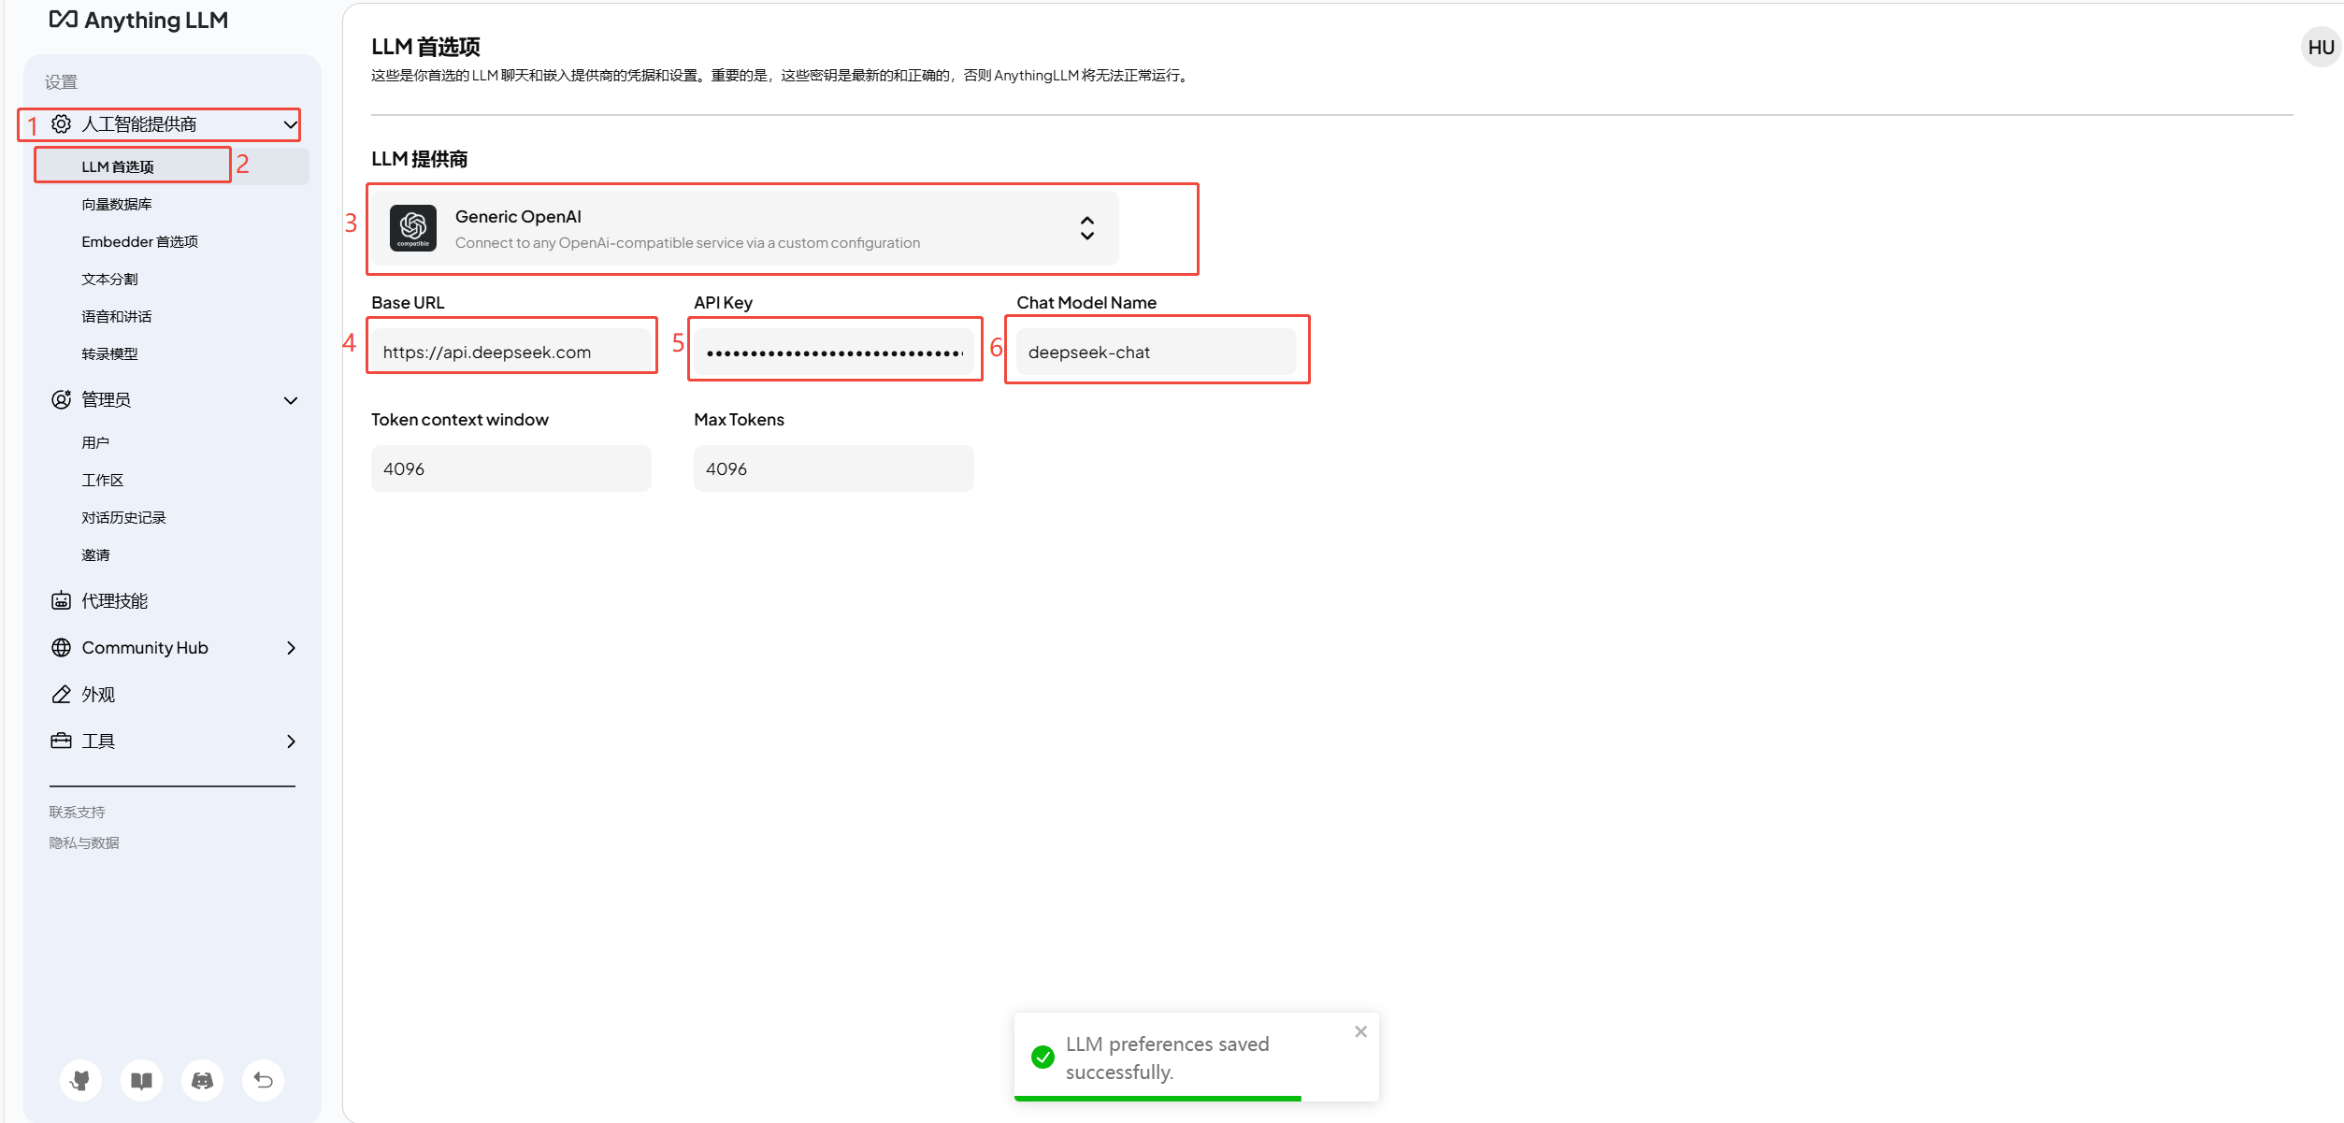
Task: Collapse the 人工智能提供商 section chevron
Action: pos(291,123)
